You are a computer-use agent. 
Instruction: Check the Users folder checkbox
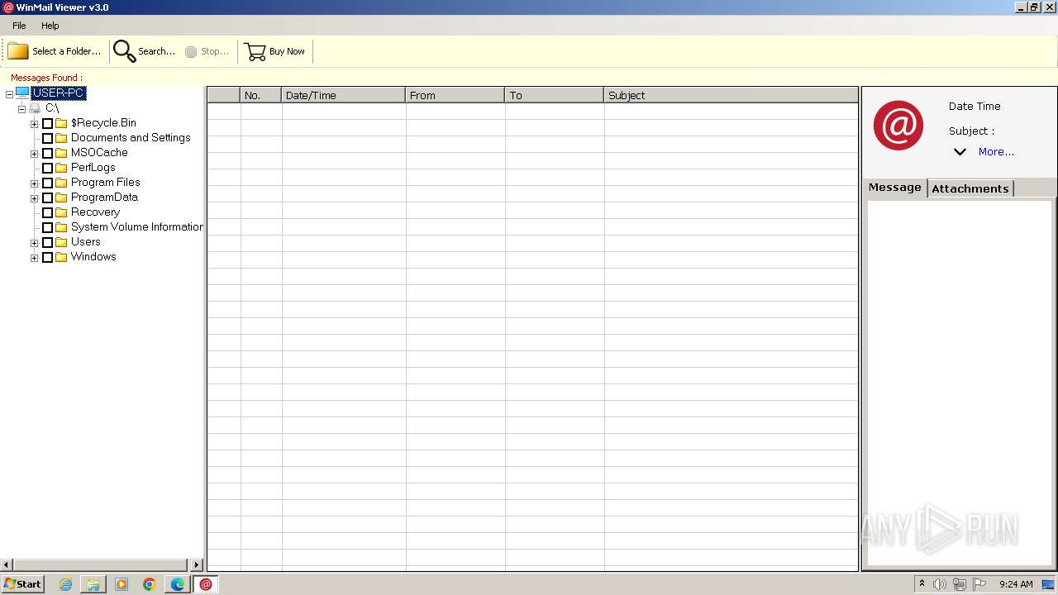coord(48,243)
